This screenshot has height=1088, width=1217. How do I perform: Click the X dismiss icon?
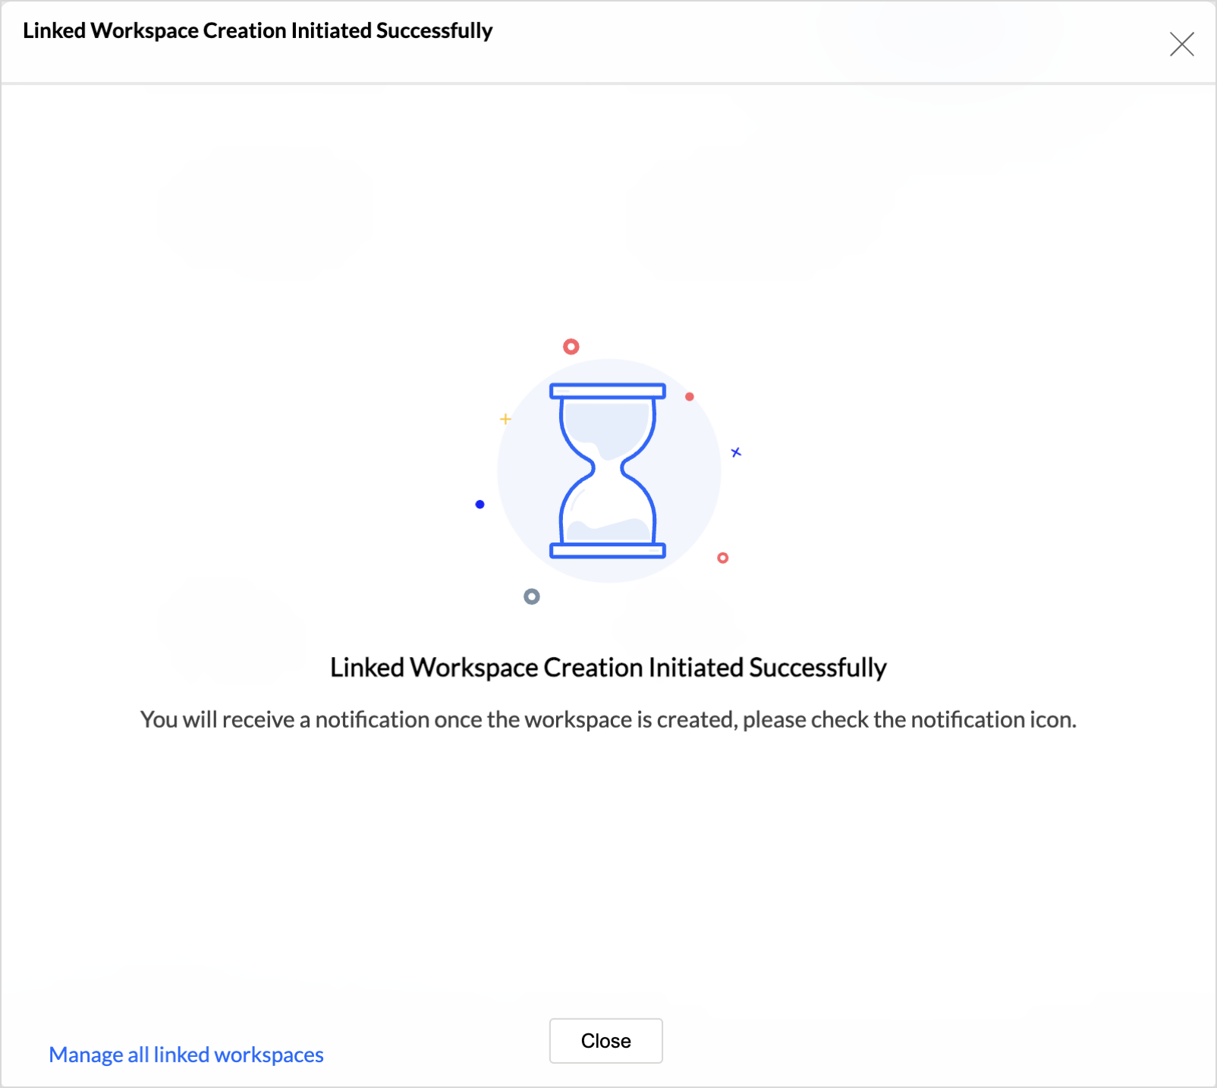coord(1182,45)
